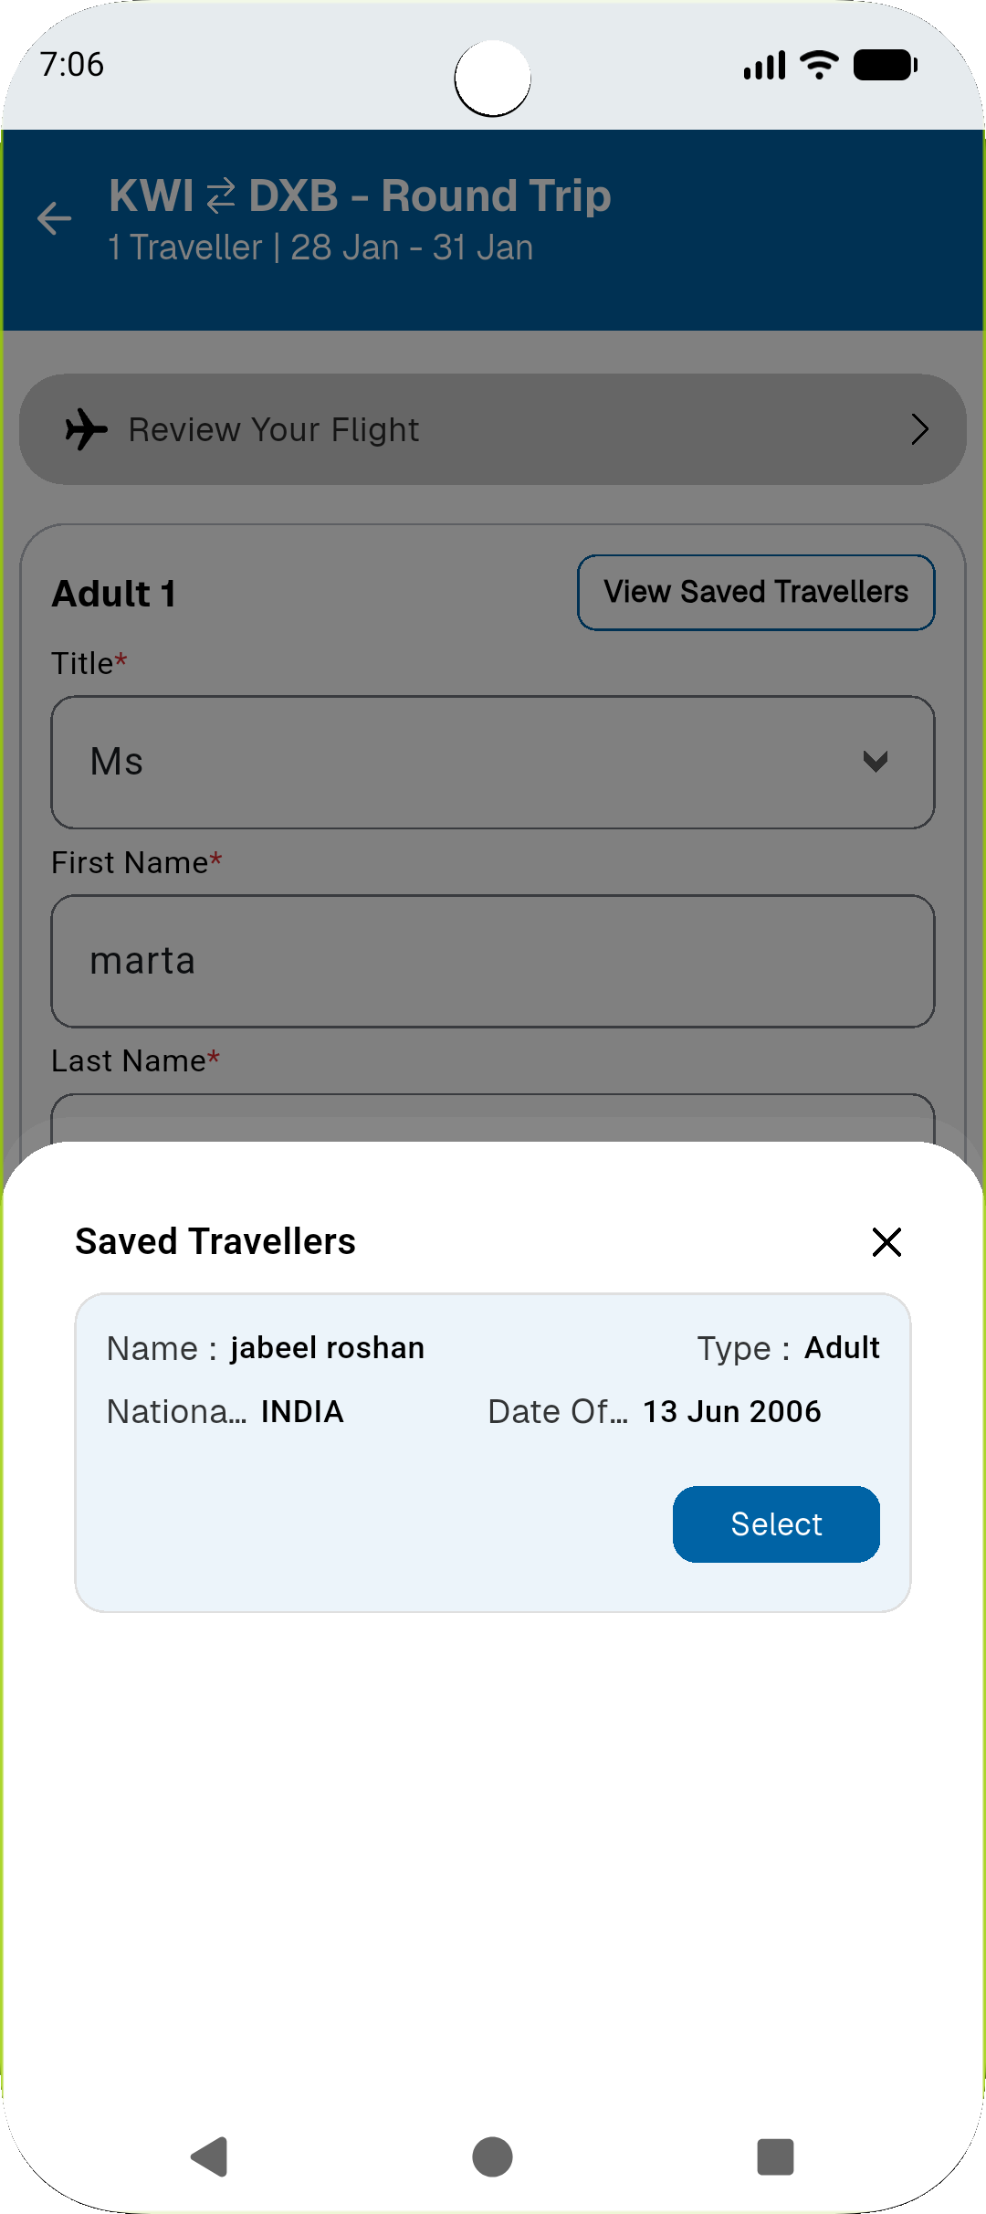Click the round trip swap arrows icon
Image resolution: width=986 pixels, height=2214 pixels.
[221, 196]
